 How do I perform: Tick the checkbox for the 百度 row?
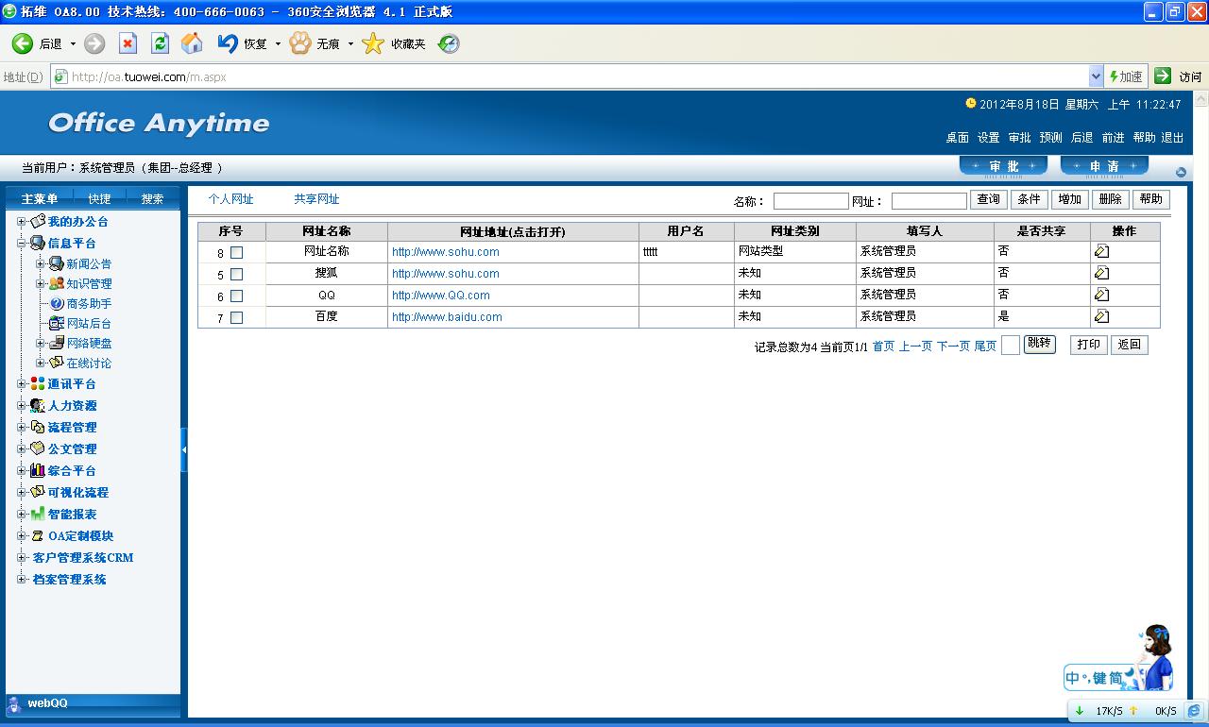point(236,318)
